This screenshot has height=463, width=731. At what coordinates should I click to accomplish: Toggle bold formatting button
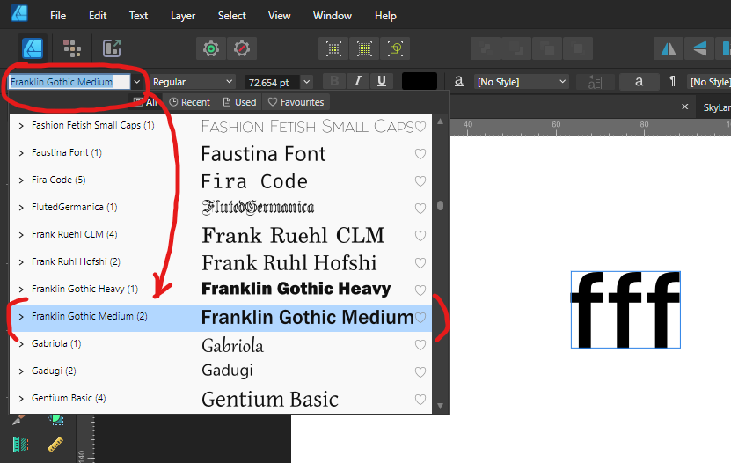pyautogui.click(x=333, y=82)
